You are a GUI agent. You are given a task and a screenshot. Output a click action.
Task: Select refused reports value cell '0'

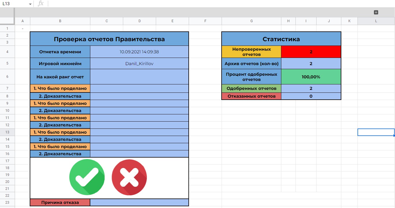pos(311,96)
